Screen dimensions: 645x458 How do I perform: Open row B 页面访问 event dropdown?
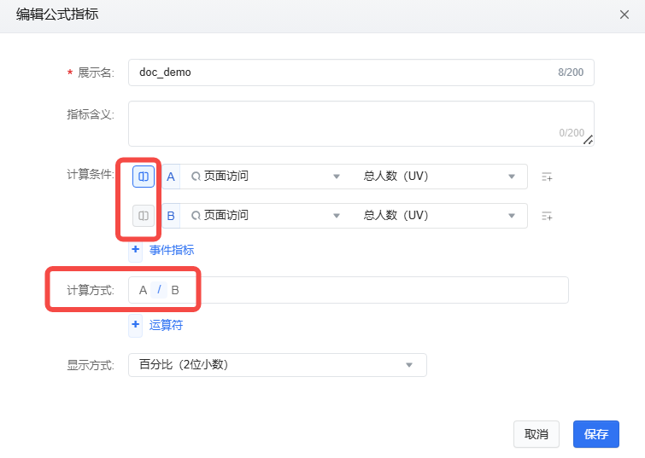[x=265, y=216]
